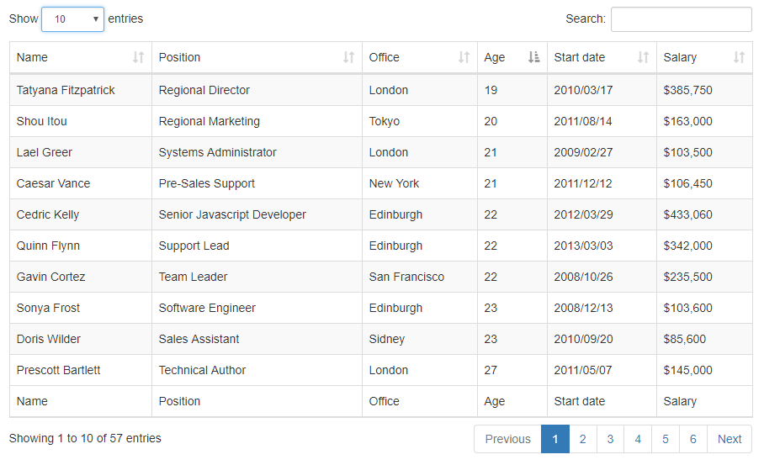
Task: Click the Position column sort icon
Action: coord(349,57)
